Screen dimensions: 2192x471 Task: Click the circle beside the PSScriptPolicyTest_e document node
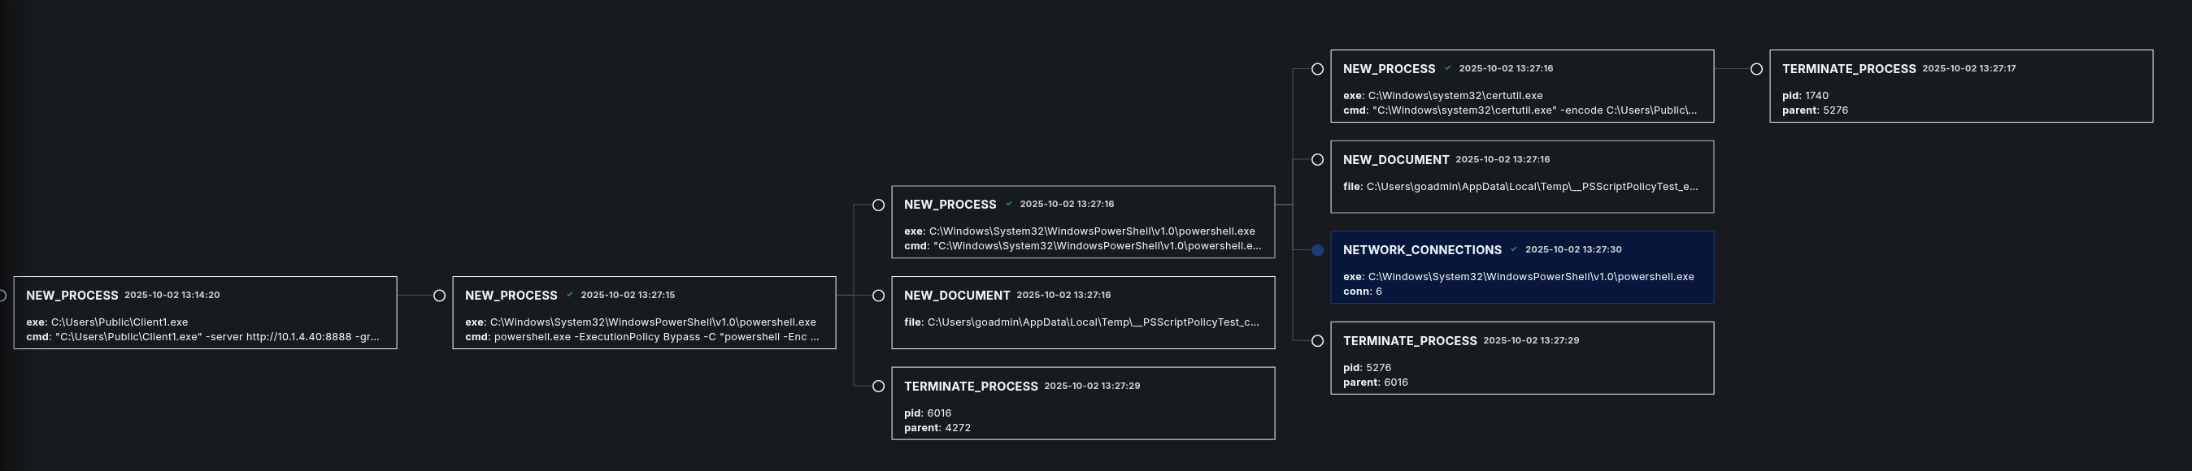pos(1317,160)
